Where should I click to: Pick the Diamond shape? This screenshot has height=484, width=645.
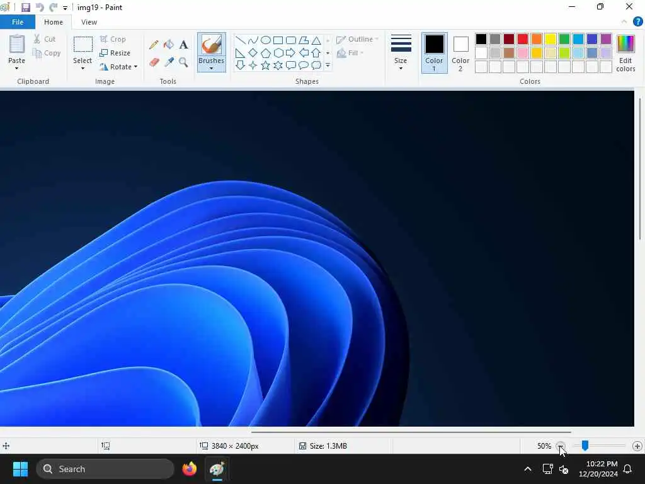click(253, 53)
